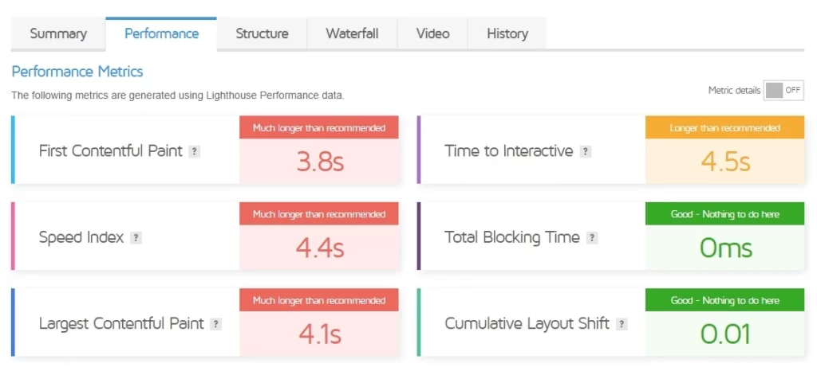The height and width of the screenshot is (371, 817).
Task: Click the 3.8s First Contentful Paint value
Action: (320, 162)
